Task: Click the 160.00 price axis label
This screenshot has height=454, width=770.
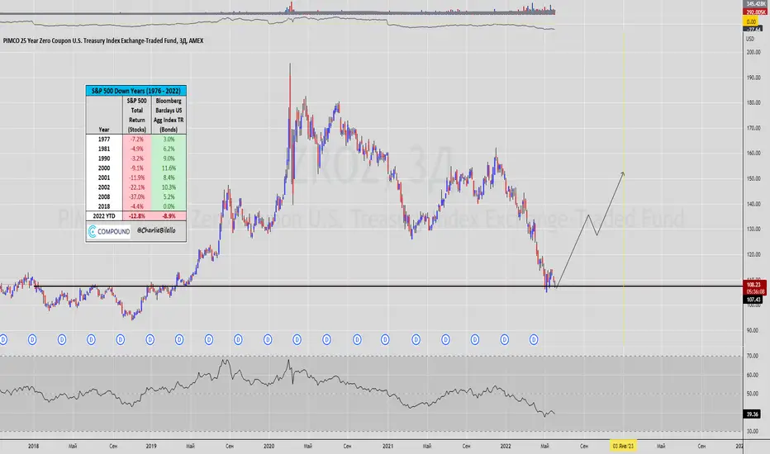Action: [x=753, y=154]
